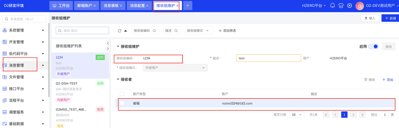Click the 描述 input field containing test
The image size is (399, 128).
click(268, 58)
